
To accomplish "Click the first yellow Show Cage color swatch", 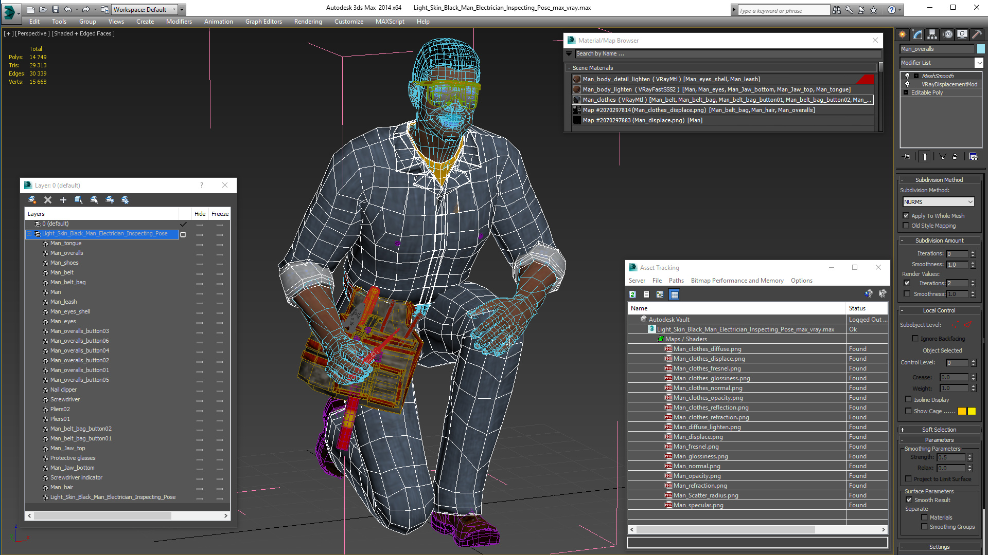I will click(x=962, y=411).
